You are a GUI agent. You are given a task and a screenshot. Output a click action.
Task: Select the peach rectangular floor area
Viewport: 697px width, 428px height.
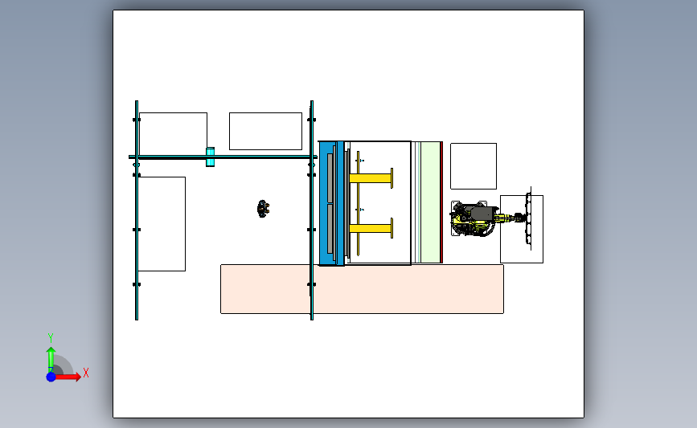tap(362, 289)
